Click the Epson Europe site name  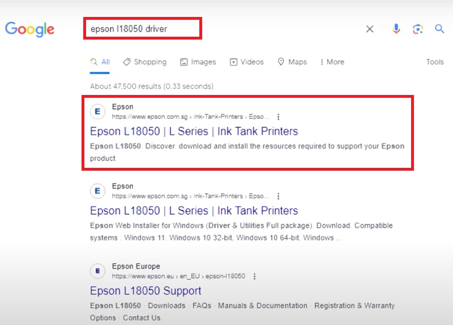(x=136, y=266)
